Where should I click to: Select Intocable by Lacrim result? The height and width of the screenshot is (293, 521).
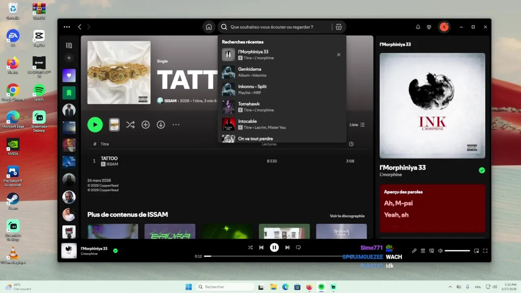coord(282,124)
